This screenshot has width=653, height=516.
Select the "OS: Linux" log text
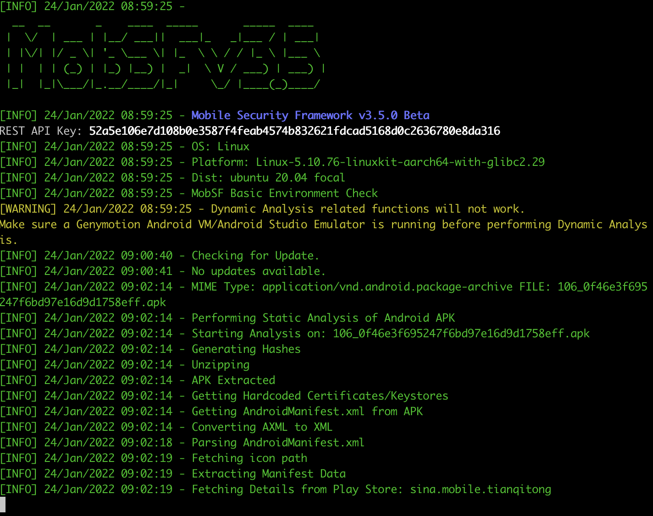(x=220, y=147)
